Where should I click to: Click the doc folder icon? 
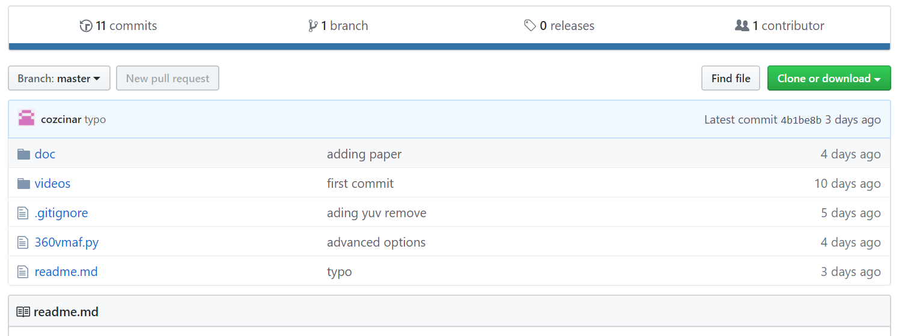[x=23, y=154]
